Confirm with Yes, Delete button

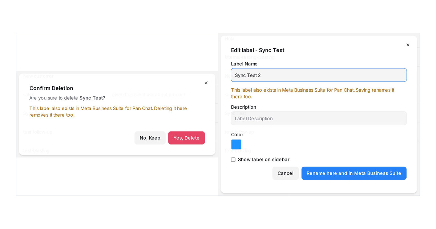pyautogui.click(x=186, y=138)
